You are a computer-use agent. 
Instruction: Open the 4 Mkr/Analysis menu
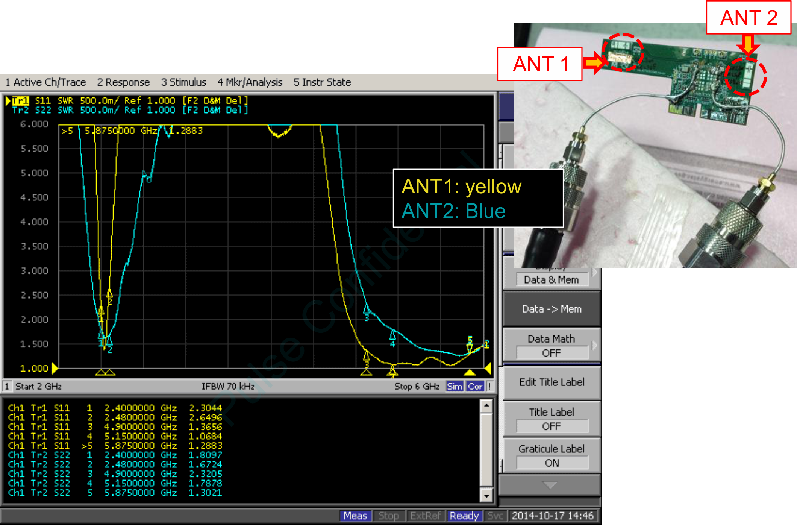[250, 82]
